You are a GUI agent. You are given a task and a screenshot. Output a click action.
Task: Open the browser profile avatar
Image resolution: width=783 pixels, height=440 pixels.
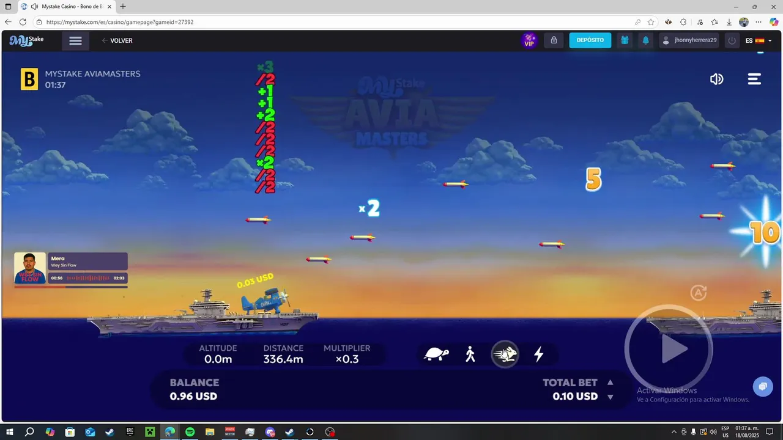pos(744,22)
